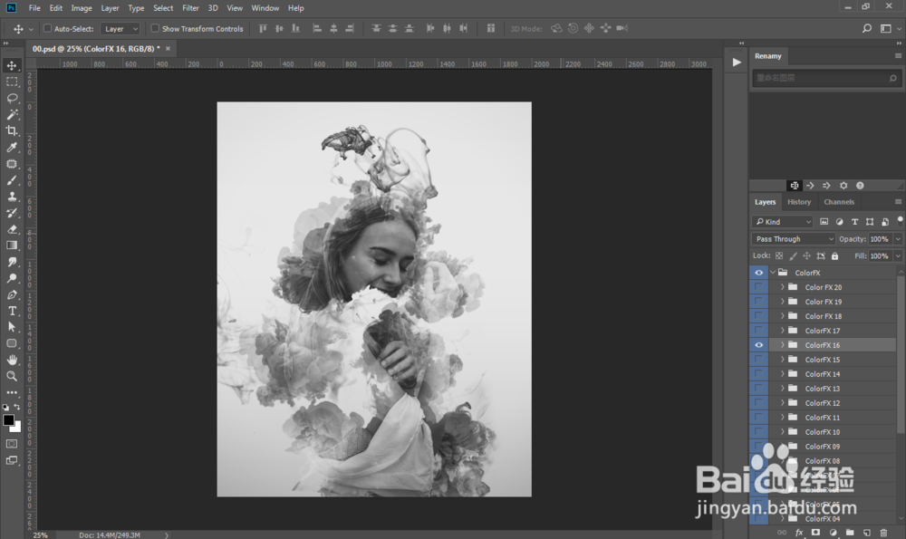Open the search icon in options bar
This screenshot has height=539, width=906.
click(x=867, y=28)
